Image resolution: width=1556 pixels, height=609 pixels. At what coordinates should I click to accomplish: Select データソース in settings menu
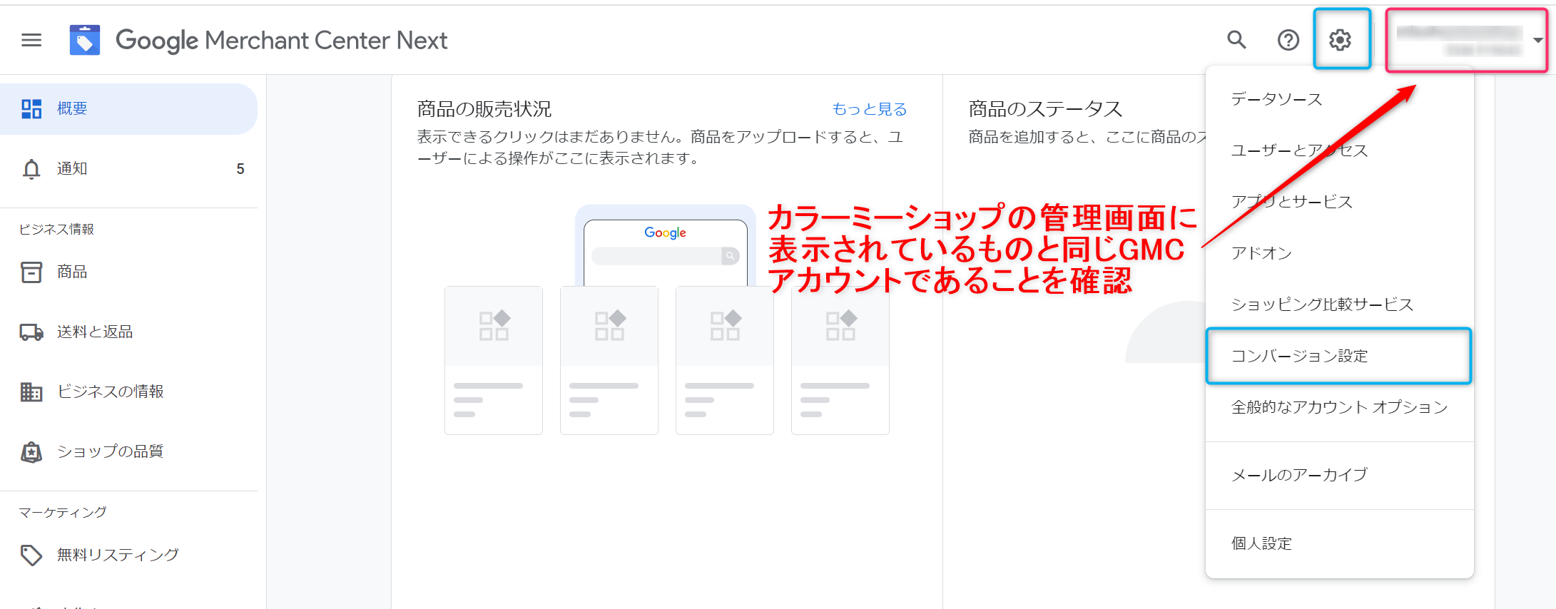[1276, 99]
